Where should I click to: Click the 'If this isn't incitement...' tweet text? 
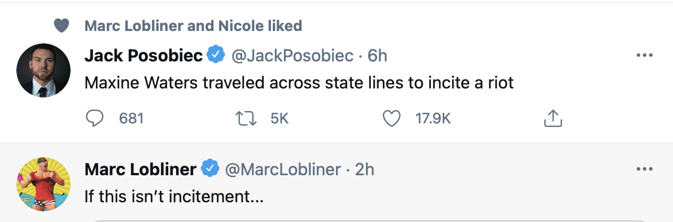(174, 197)
